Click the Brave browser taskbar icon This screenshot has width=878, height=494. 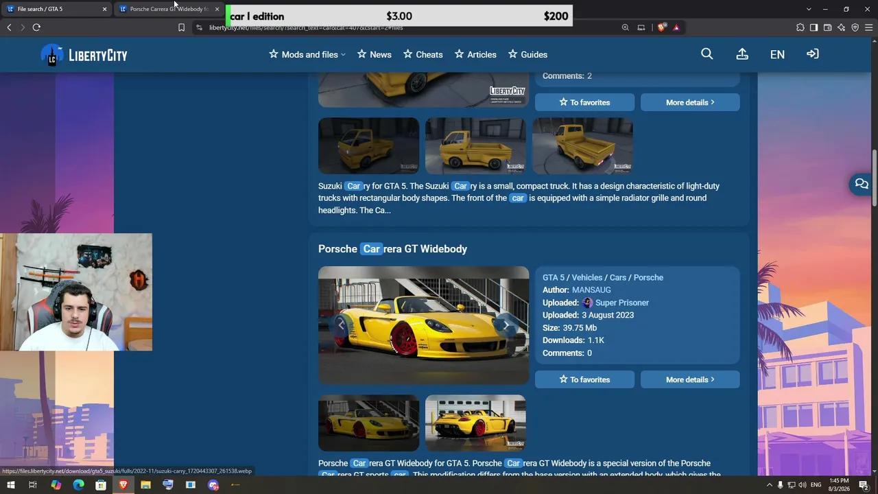[123, 485]
